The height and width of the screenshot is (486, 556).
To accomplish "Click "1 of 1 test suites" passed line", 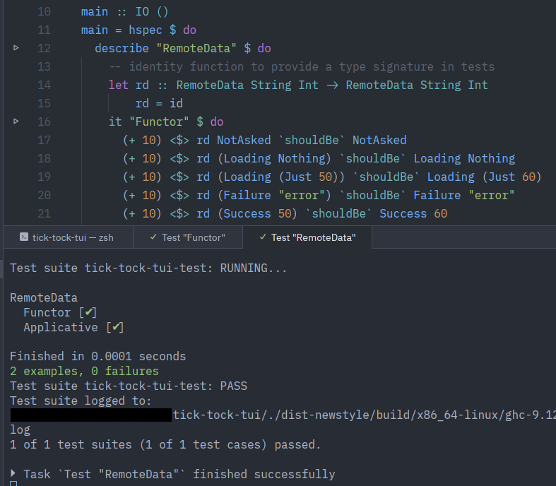I will 165,444.
